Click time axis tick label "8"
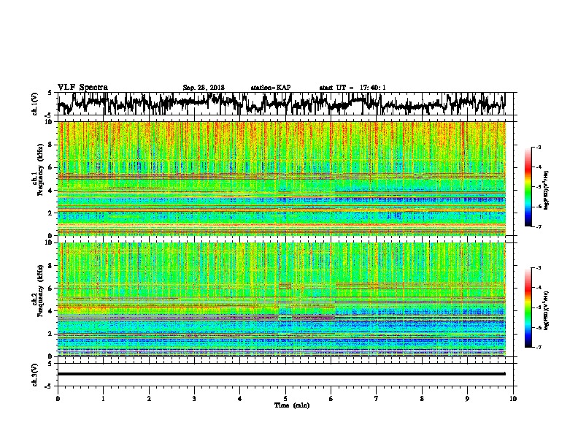 (422, 399)
